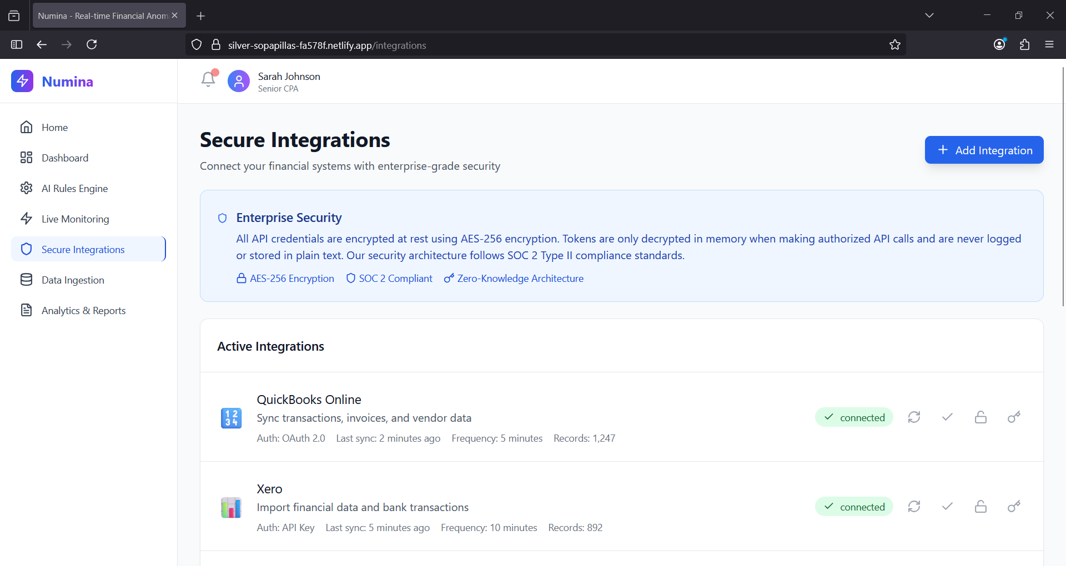Open the browser hamburger application menu
Image resolution: width=1066 pixels, height=566 pixels.
[1049, 45]
